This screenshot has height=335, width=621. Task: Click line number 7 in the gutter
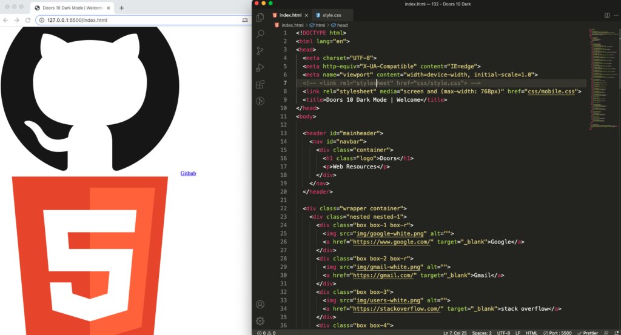(x=285, y=83)
